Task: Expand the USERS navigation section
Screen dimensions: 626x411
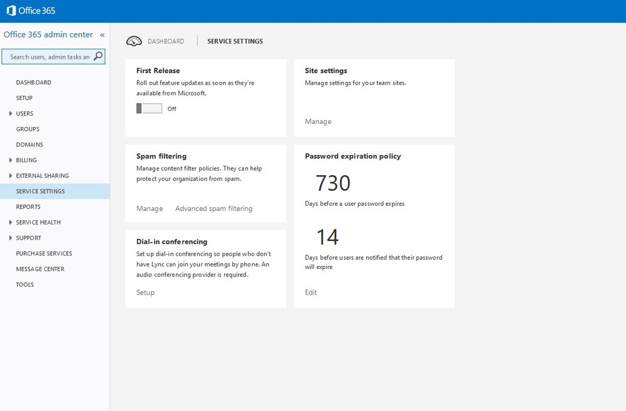Action: pyautogui.click(x=11, y=114)
